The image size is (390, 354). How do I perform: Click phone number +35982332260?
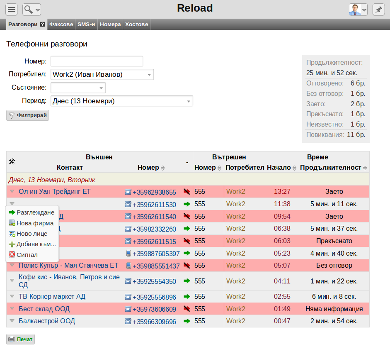coord(154,229)
